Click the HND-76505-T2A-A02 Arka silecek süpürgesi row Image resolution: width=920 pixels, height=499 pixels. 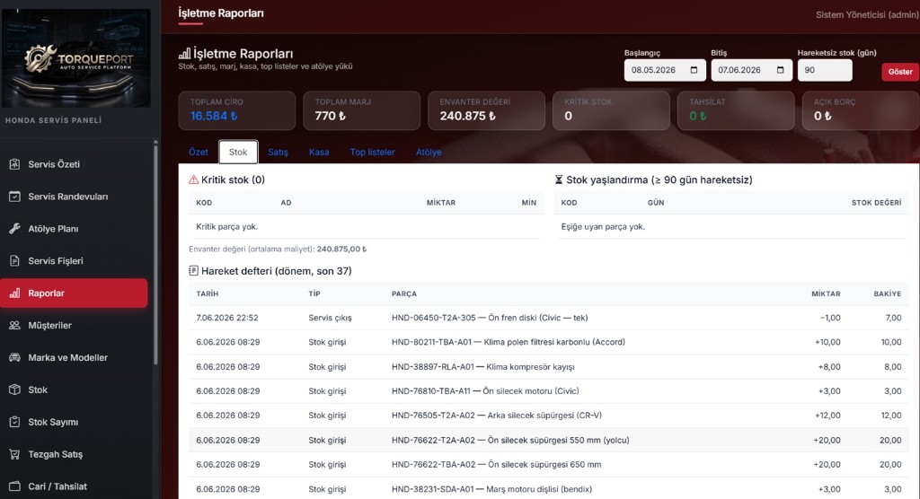[549, 416]
